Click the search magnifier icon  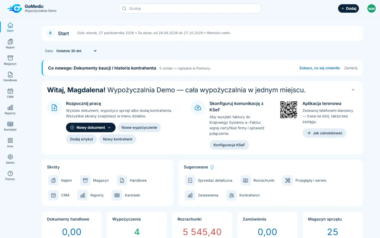(124, 9)
